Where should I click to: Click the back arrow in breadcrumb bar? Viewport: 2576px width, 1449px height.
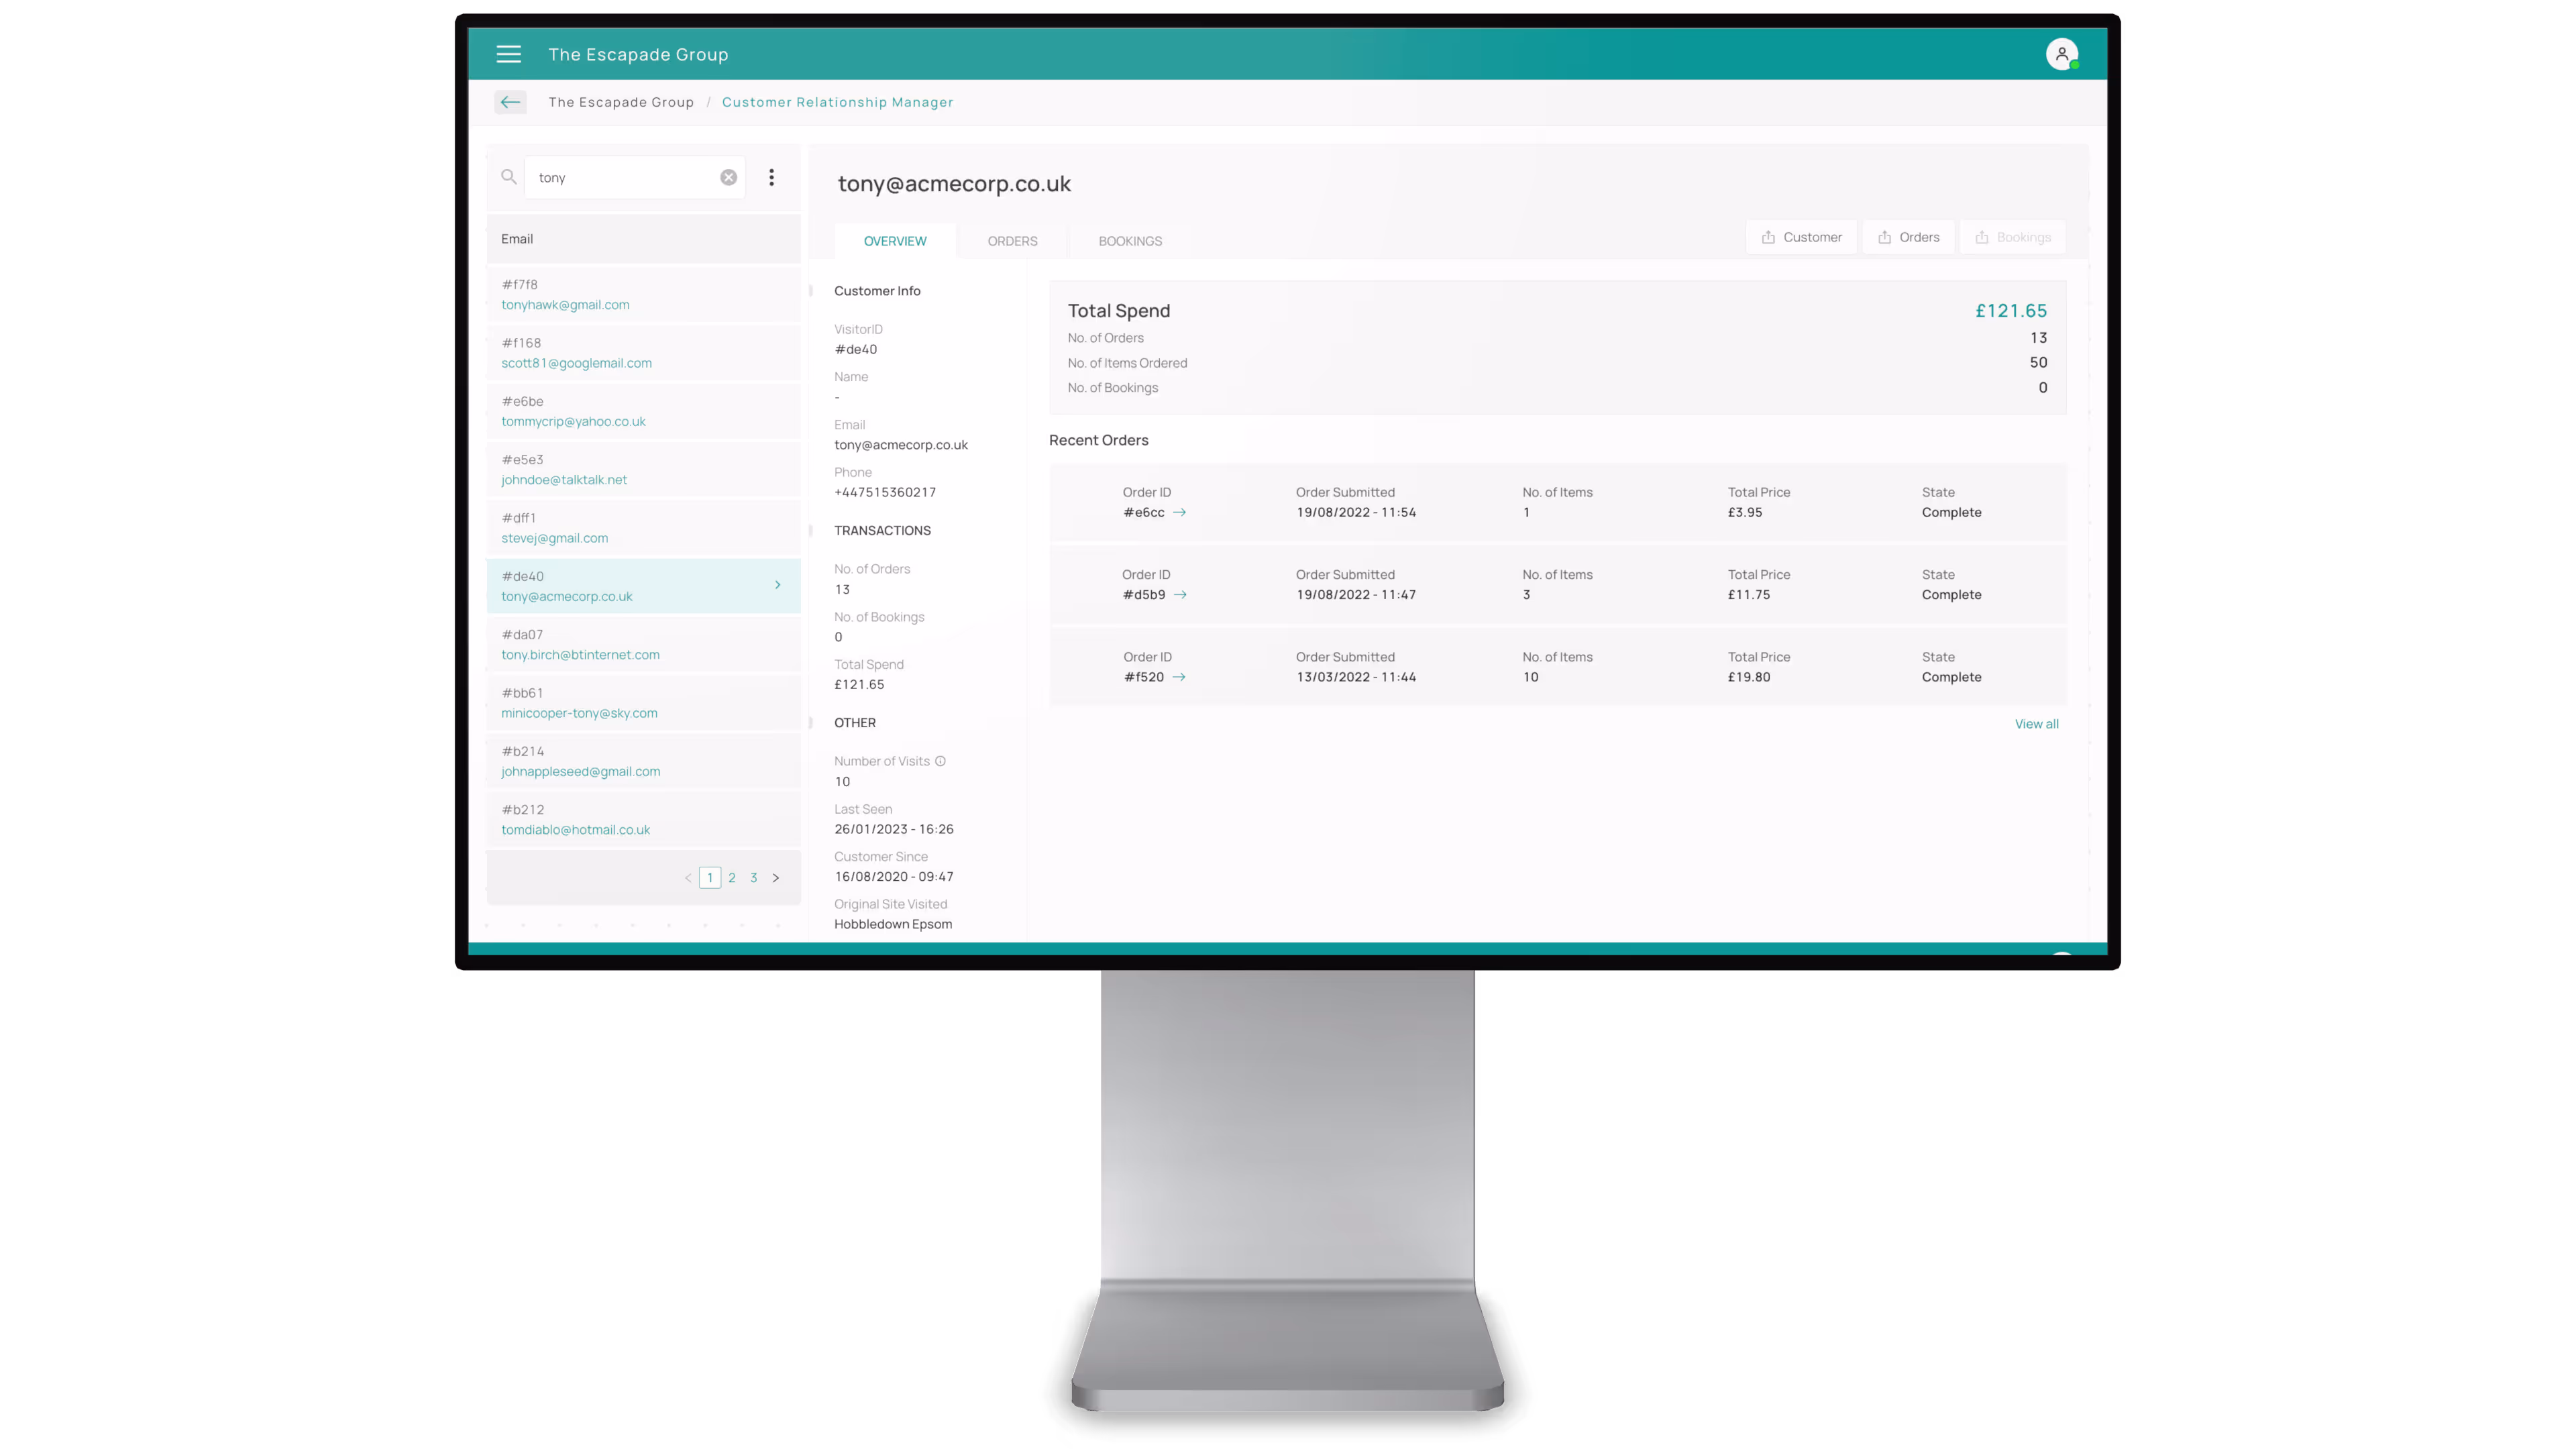[510, 102]
